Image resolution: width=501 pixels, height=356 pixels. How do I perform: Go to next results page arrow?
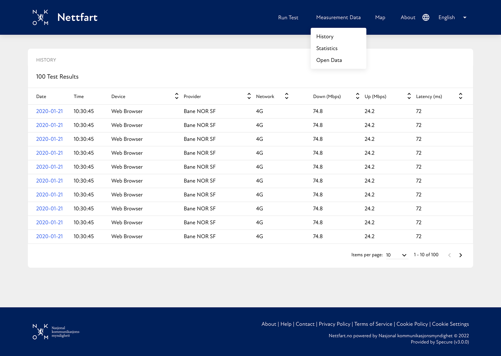[461, 255]
